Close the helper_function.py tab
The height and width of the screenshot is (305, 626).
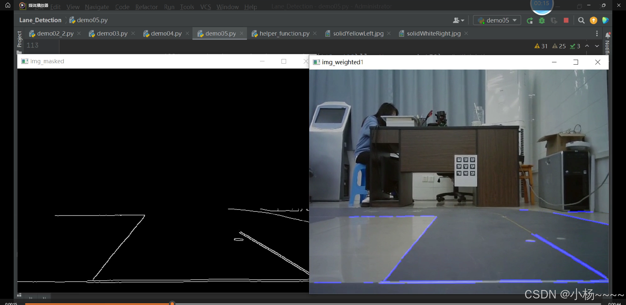[x=315, y=34]
